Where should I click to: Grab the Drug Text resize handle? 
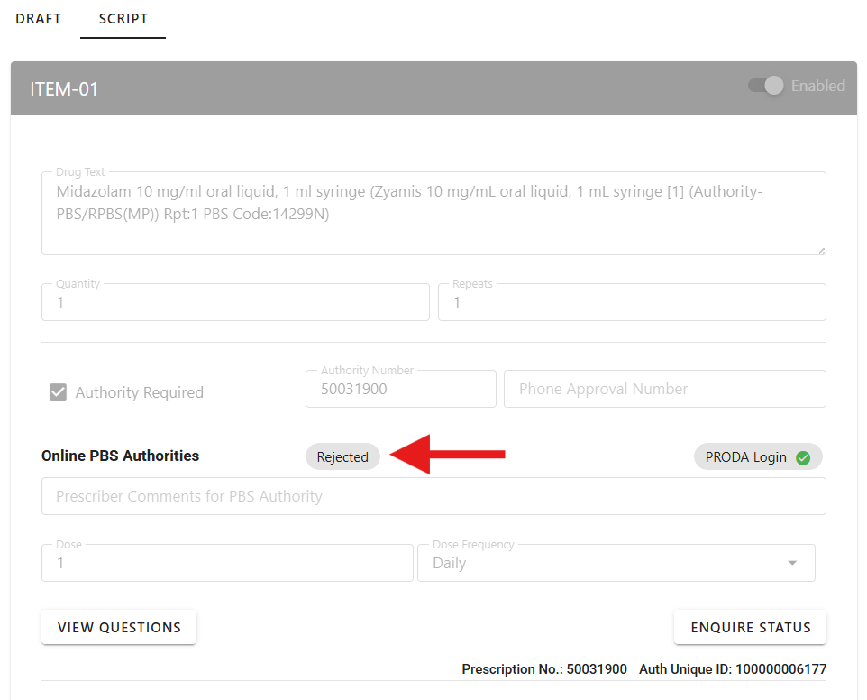coord(820,250)
